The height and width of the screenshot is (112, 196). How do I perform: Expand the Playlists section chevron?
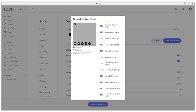12,76
